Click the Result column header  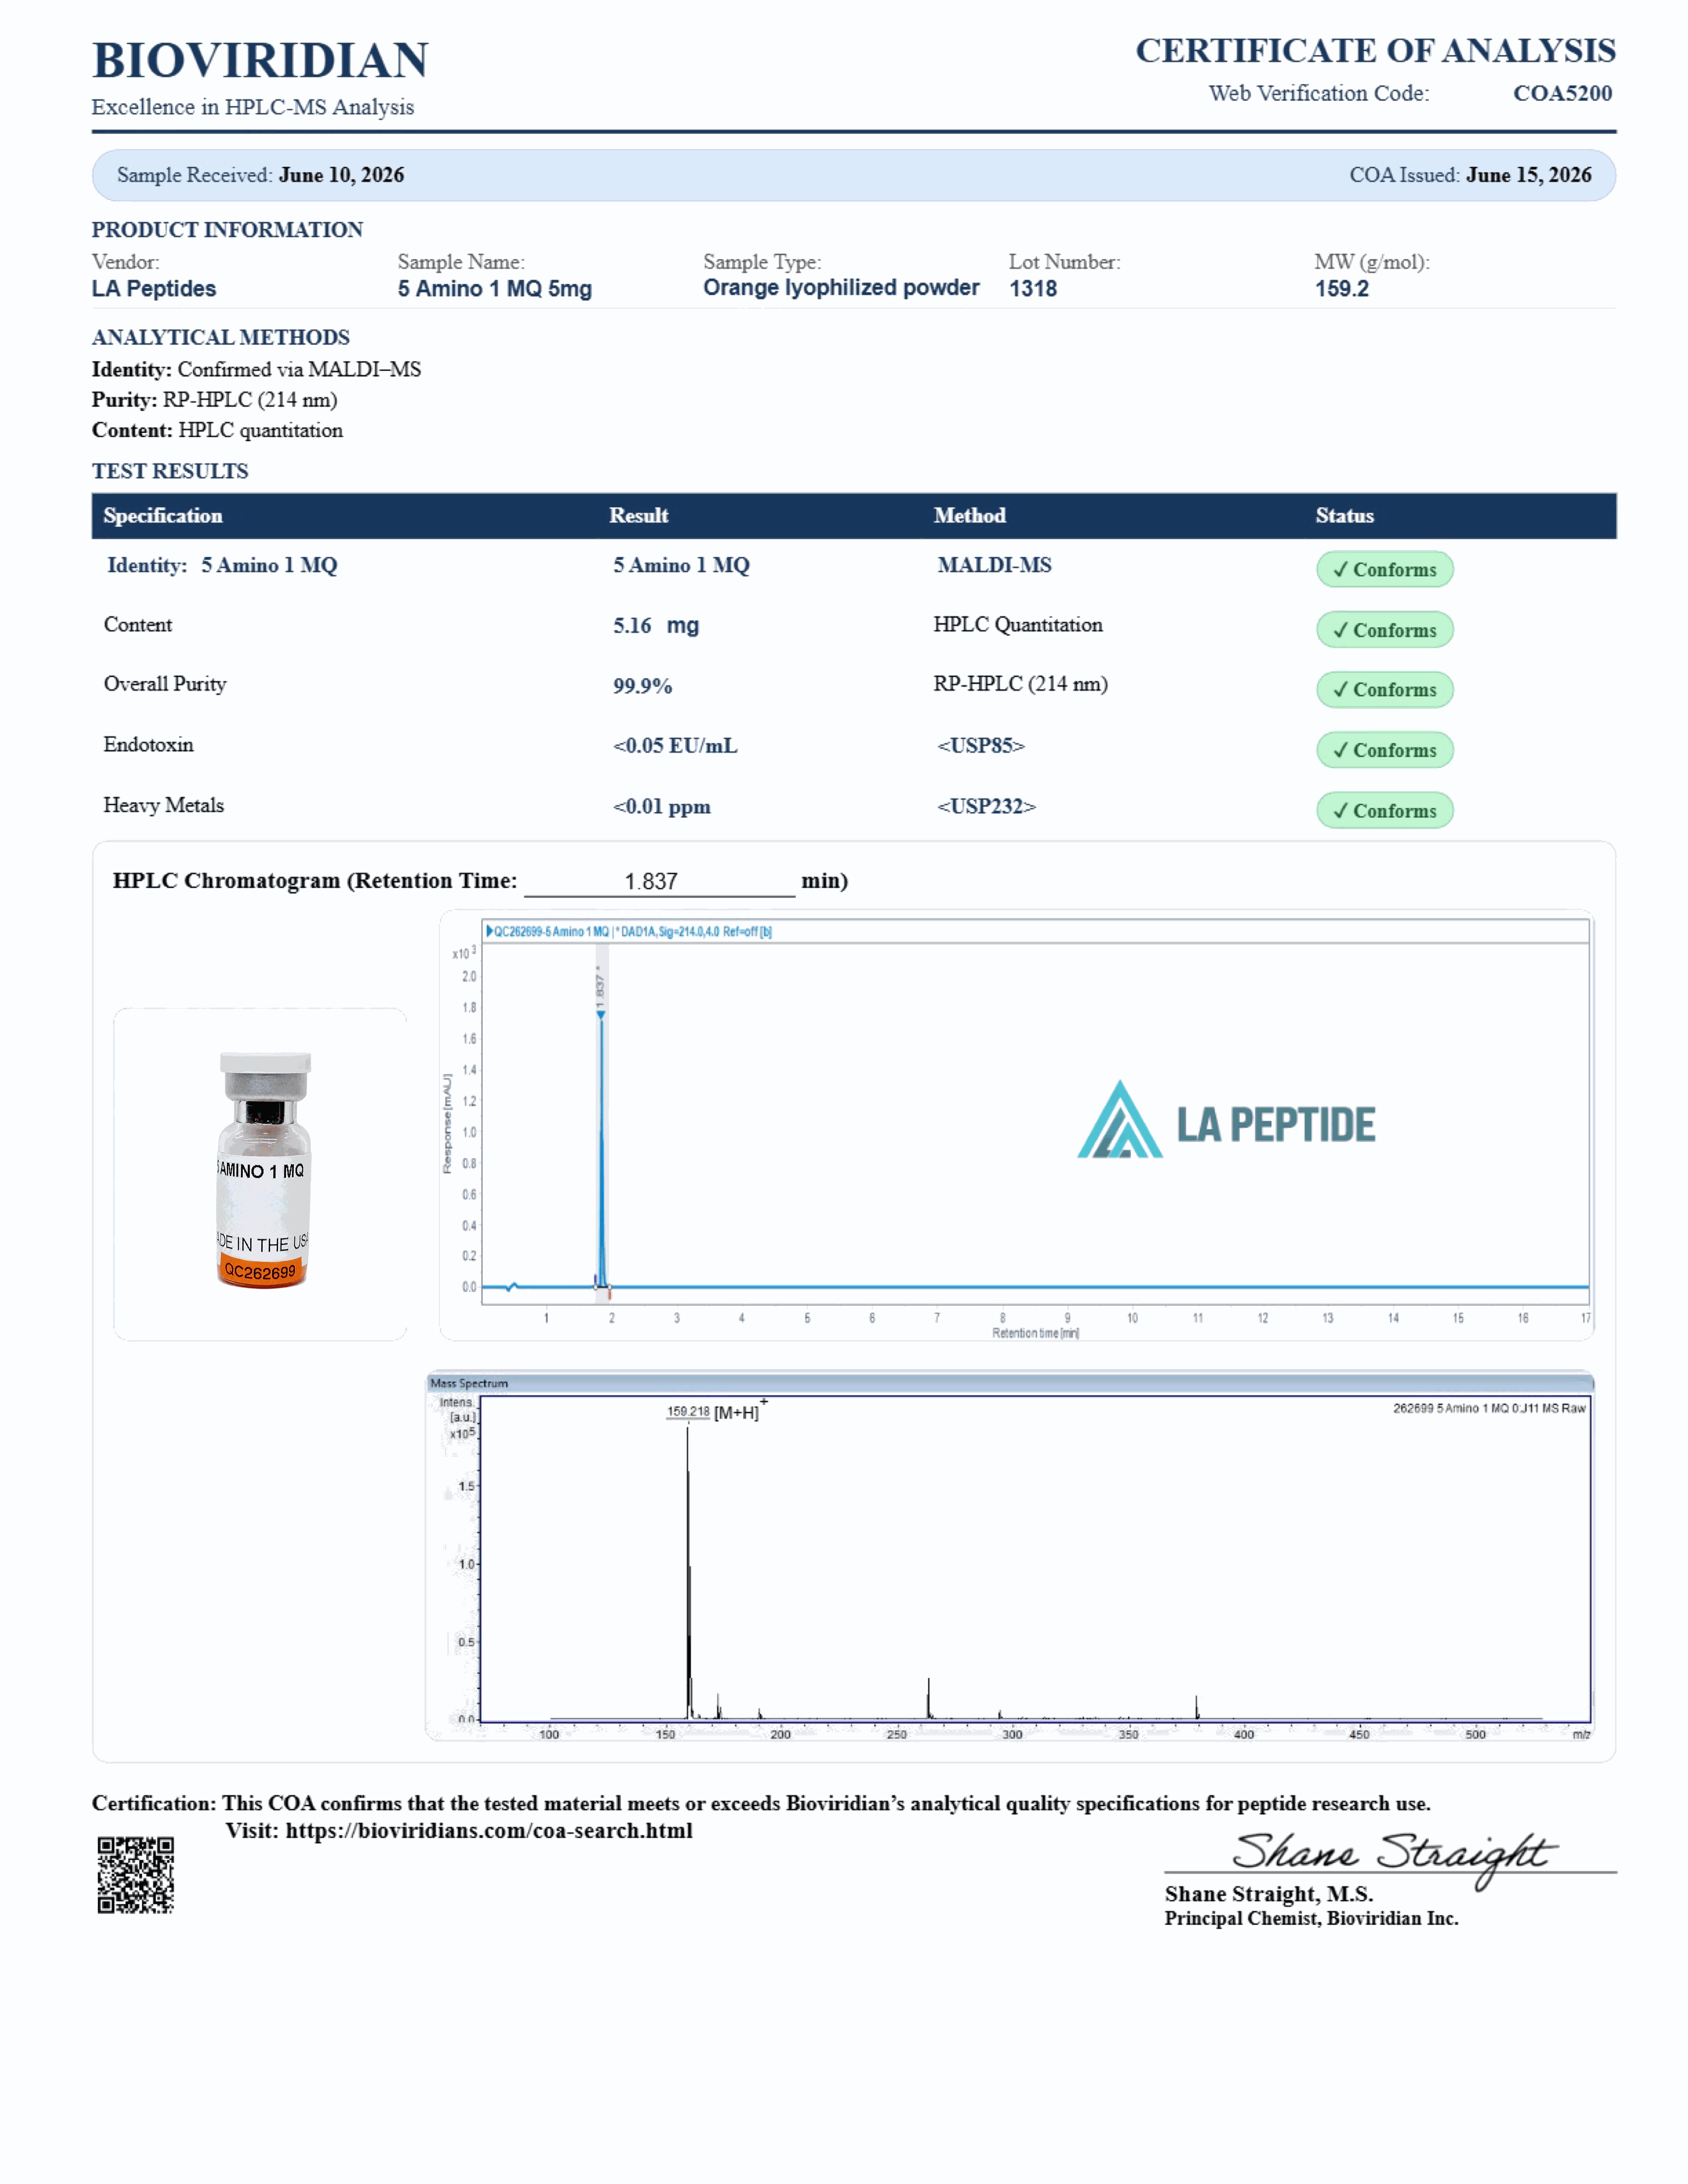pyautogui.click(x=639, y=516)
